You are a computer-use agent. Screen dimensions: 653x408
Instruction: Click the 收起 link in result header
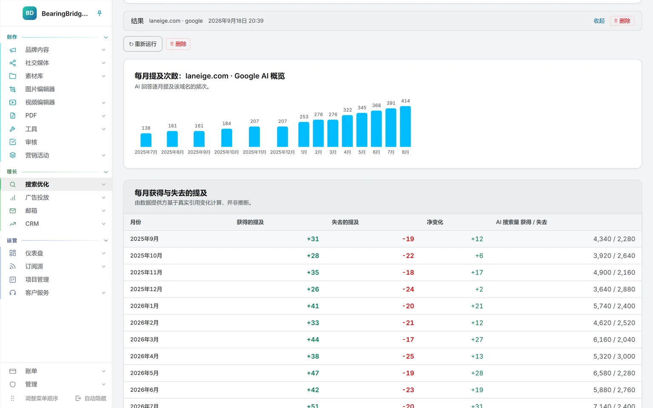click(599, 21)
